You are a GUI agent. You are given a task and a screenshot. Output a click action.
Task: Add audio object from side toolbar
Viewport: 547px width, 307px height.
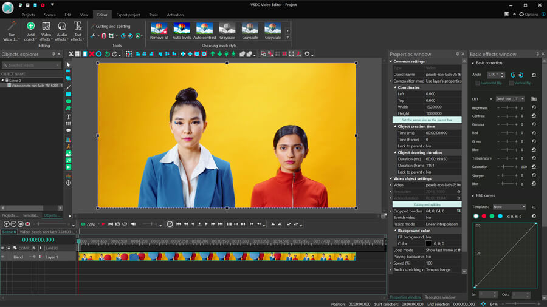tap(68, 160)
